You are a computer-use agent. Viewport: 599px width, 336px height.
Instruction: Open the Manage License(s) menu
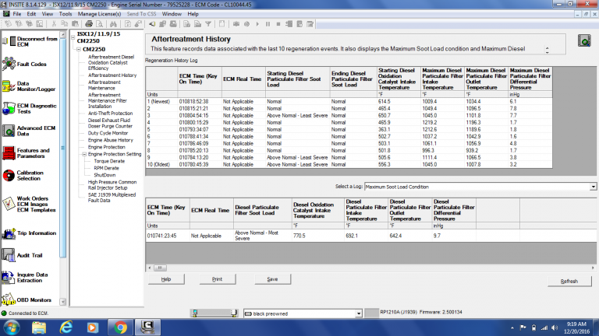click(99, 14)
